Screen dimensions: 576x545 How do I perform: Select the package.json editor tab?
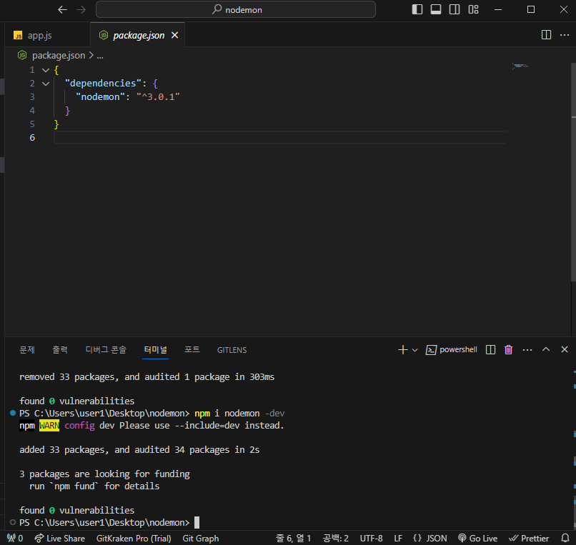(x=139, y=35)
